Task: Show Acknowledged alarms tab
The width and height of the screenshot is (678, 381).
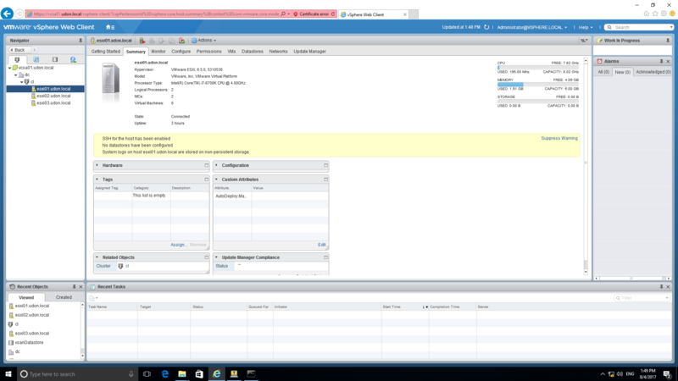Action: coord(653,72)
